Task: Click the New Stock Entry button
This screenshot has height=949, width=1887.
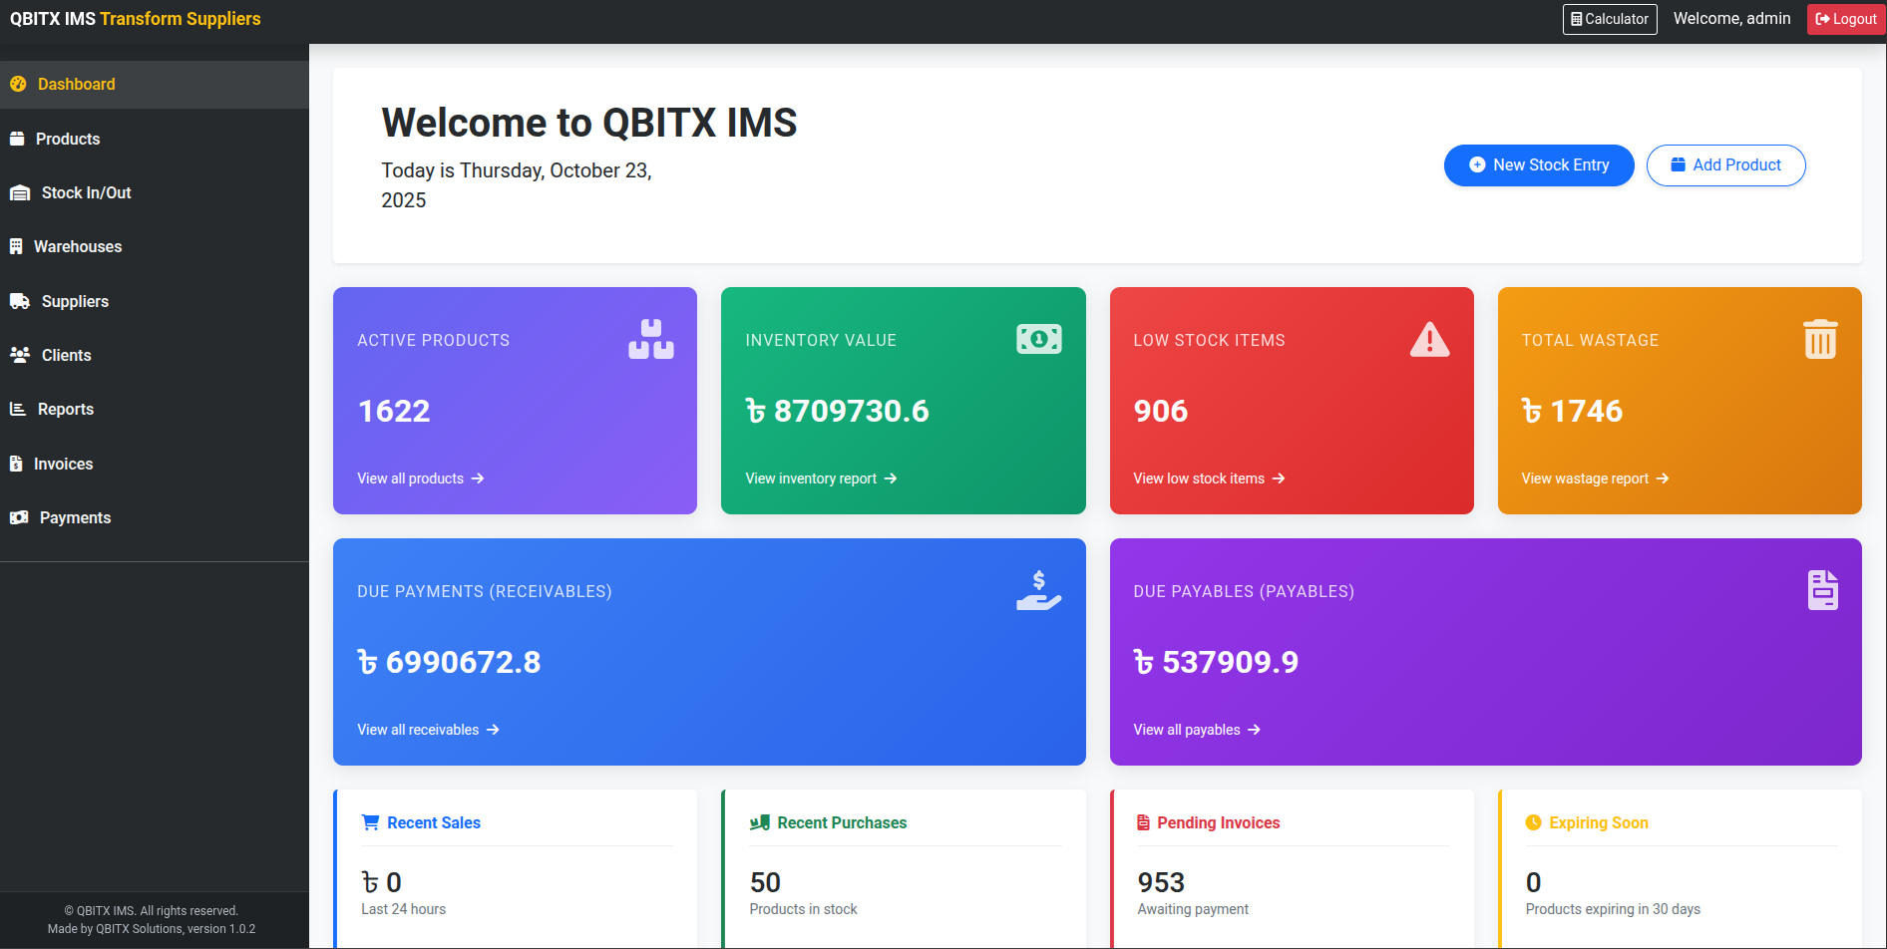Action: point(1539,164)
